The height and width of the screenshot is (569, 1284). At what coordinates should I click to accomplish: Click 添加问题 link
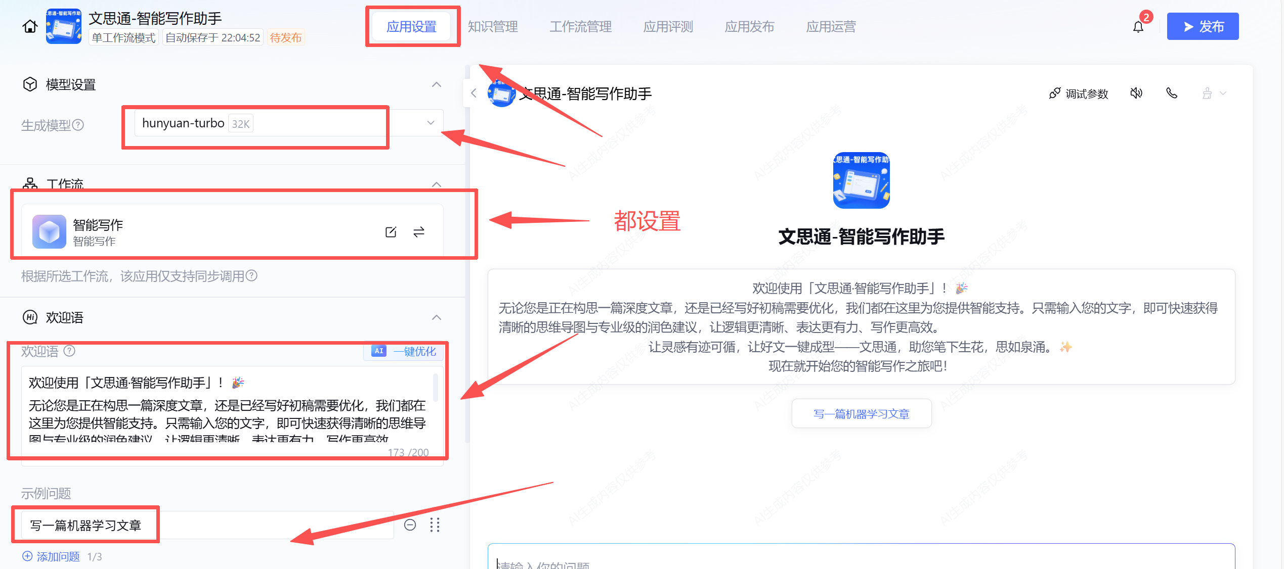coord(51,556)
